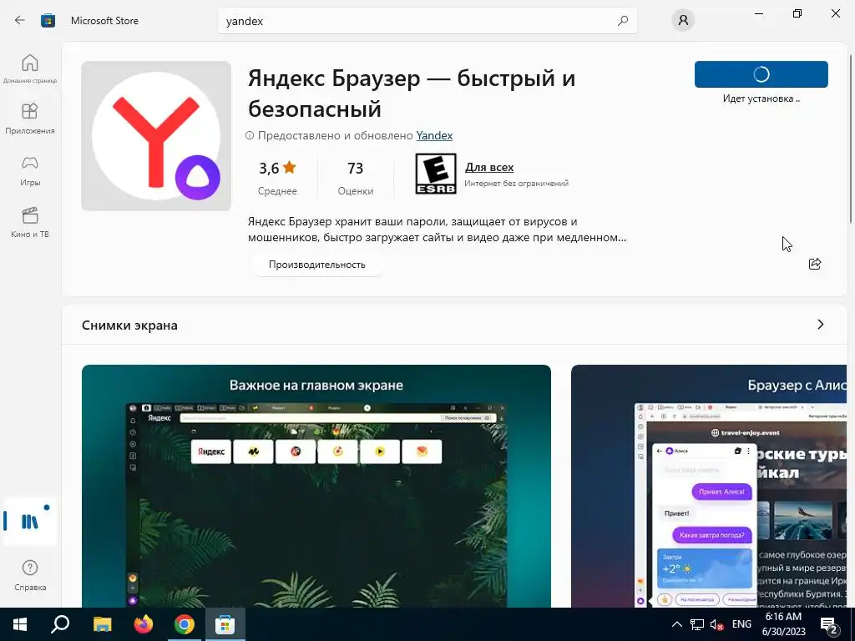Open the user account profile icon
Image resolution: width=855 pixels, height=641 pixels.
coord(683,21)
